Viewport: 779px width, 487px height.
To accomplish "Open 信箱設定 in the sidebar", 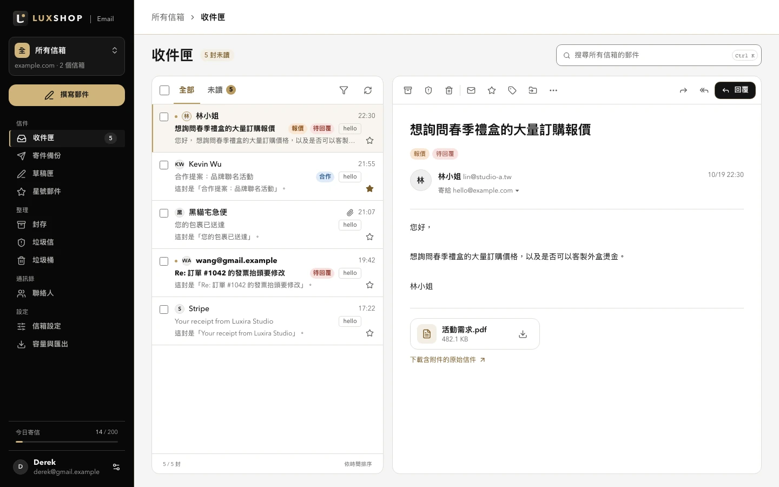I will coord(67,326).
